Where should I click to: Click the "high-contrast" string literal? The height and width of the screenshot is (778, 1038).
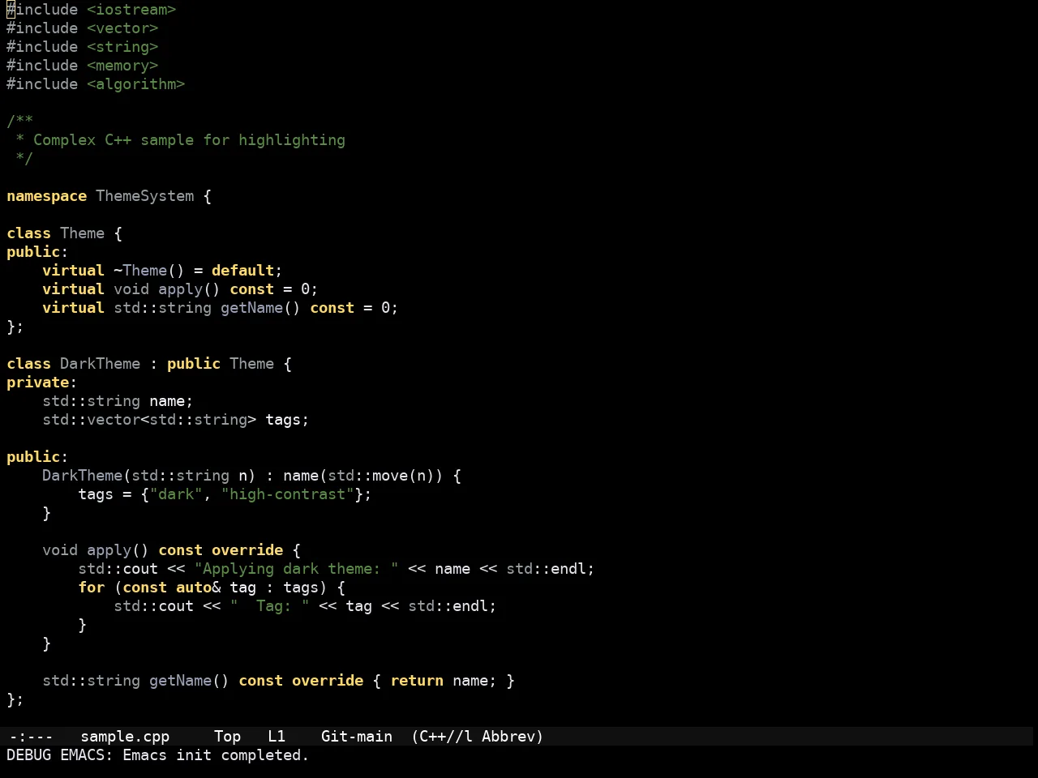(x=287, y=494)
